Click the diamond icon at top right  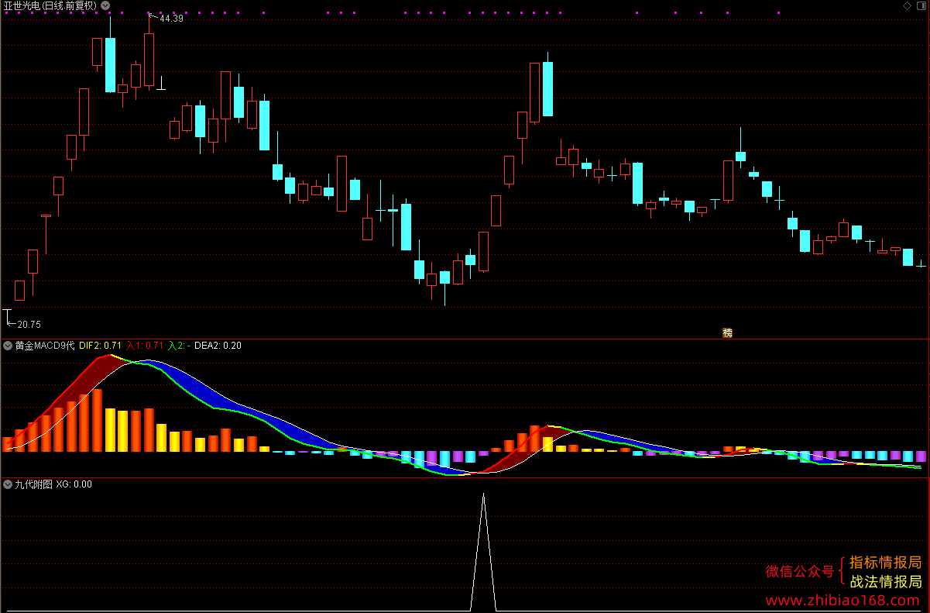point(908,5)
